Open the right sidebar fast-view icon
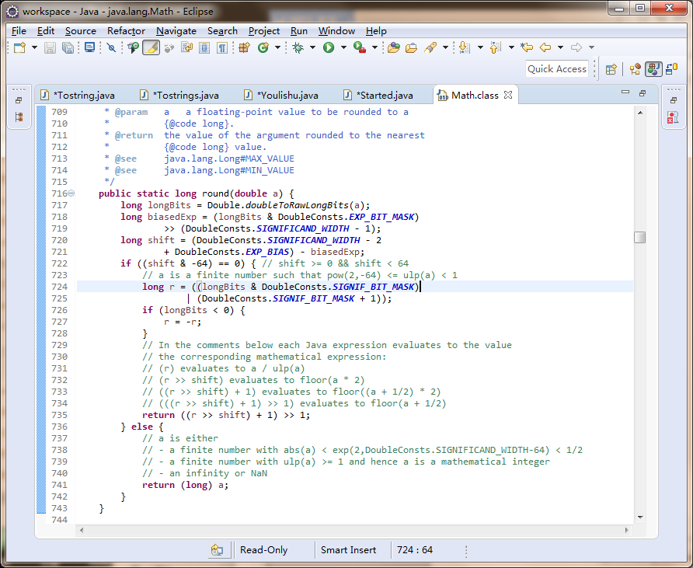Viewport: 693px width, 568px height. (x=673, y=117)
